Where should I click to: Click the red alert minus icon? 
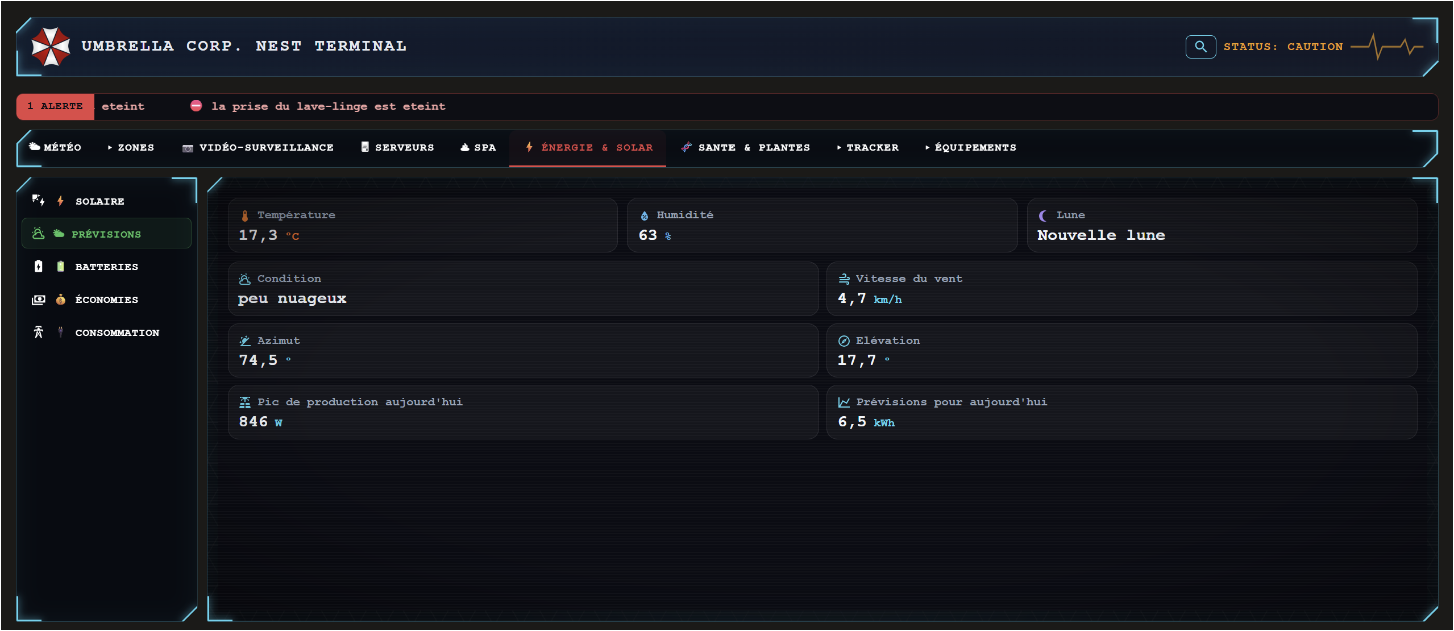[x=196, y=106]
